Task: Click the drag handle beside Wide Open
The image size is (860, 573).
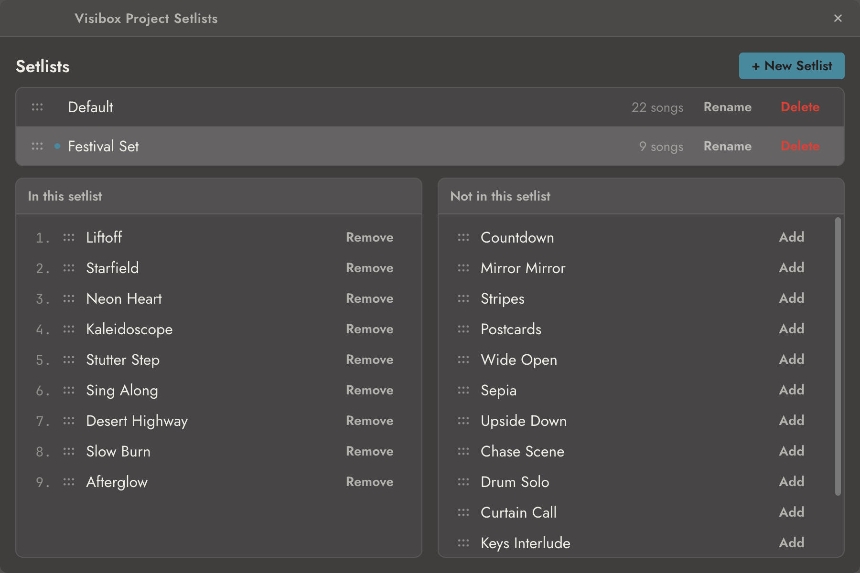Action: click(x=463, y=360)
